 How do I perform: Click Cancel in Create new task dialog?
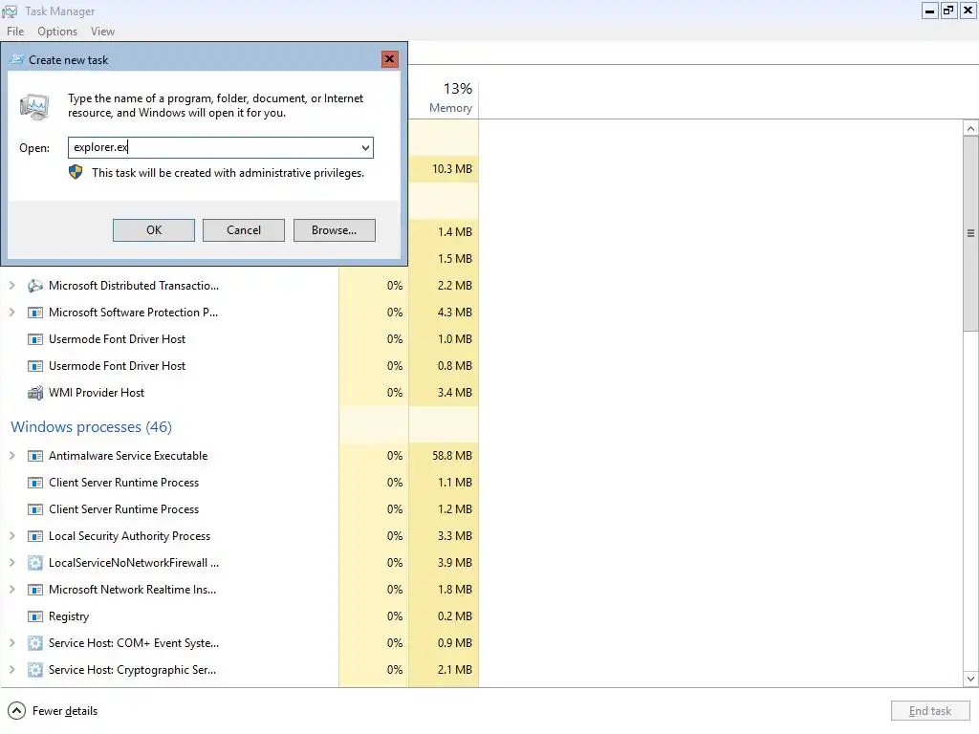(244, 230)
